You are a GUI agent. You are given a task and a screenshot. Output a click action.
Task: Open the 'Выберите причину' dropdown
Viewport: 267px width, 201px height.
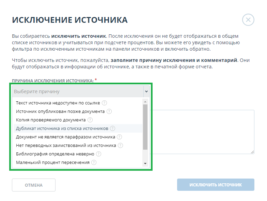[x=81, y=91]
